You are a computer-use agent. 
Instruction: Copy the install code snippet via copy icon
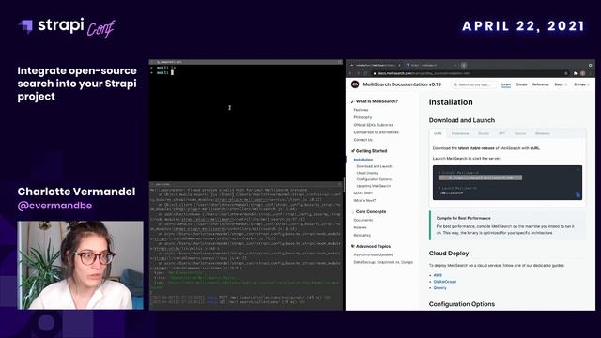(578, 195)
